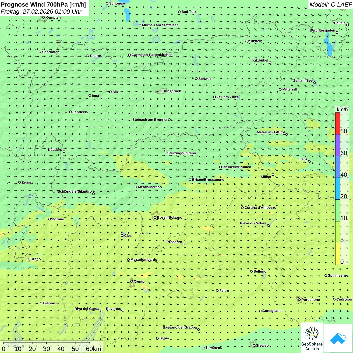Click the 'Spilimbergo' label

pos(338,275)
